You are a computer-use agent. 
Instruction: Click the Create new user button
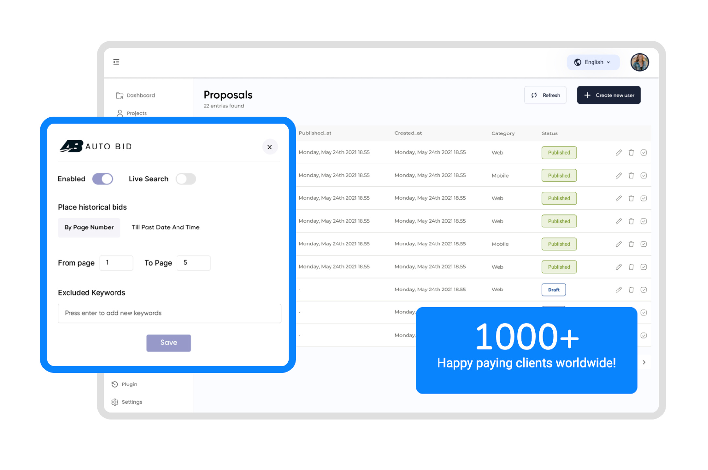pyautogui.click(x=609, y=95)
